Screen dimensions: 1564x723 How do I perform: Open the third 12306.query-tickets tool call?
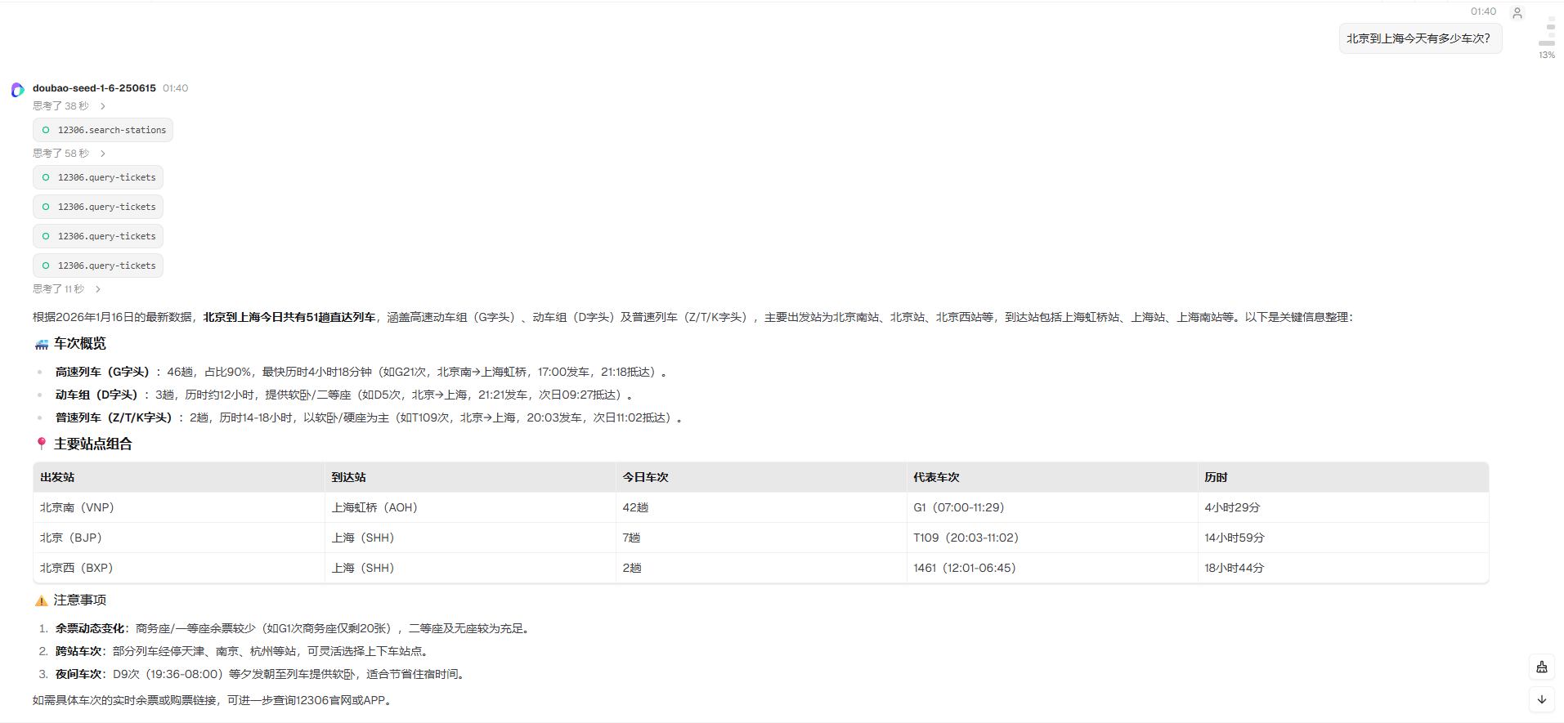tap(98, 236)
